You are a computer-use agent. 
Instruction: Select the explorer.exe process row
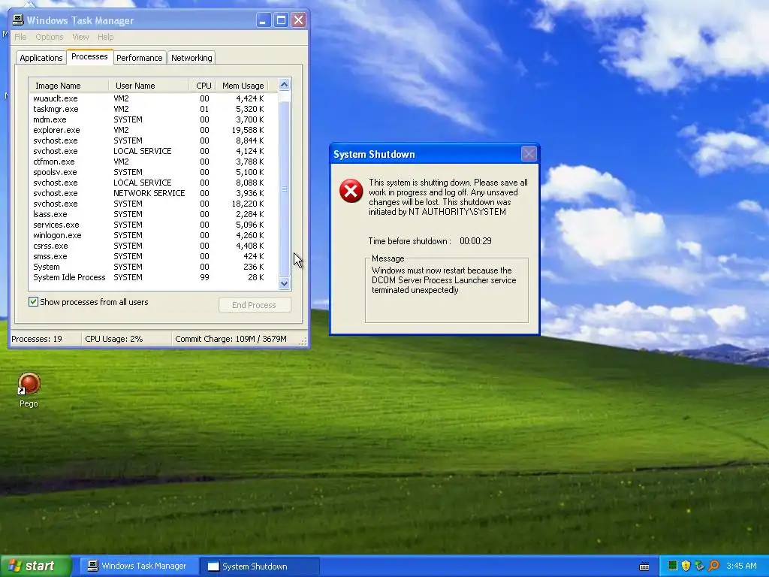(x=153, y=130)
